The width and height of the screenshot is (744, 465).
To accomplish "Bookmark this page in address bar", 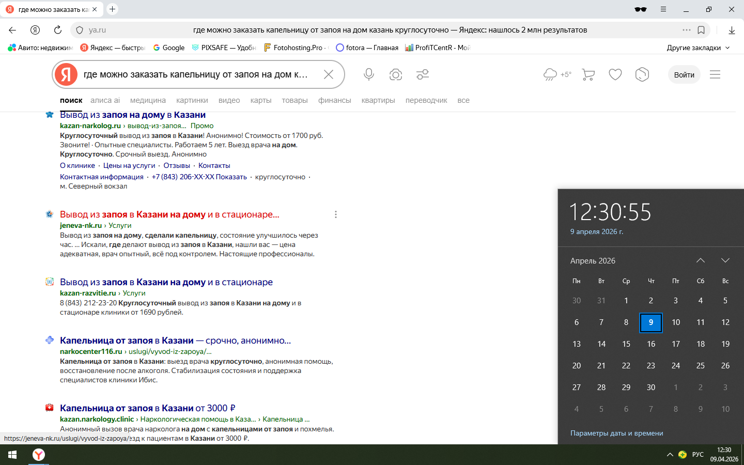I will (701, 30).
